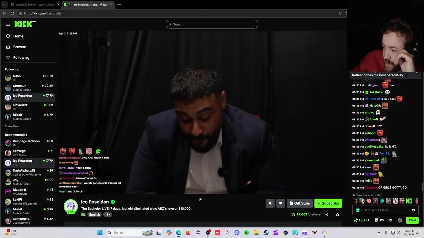This screenshot has width=424, height=238.
Task: Open a new browser tab
Action: click(x=119, y=5)
